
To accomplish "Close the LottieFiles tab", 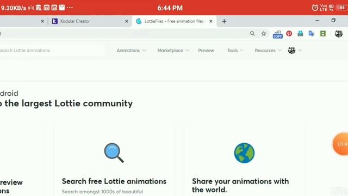I will pyautogui.click(x=211, y=21).
